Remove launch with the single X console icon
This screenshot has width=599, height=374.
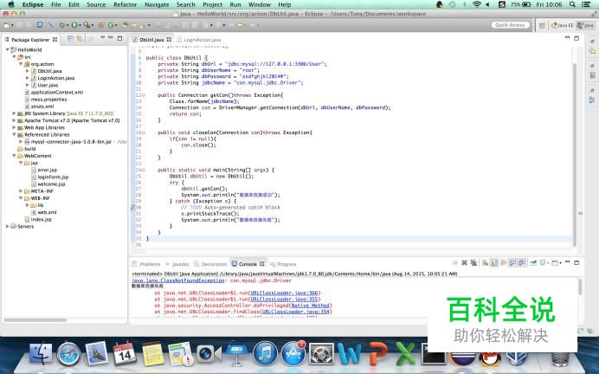tap(464, 263)
